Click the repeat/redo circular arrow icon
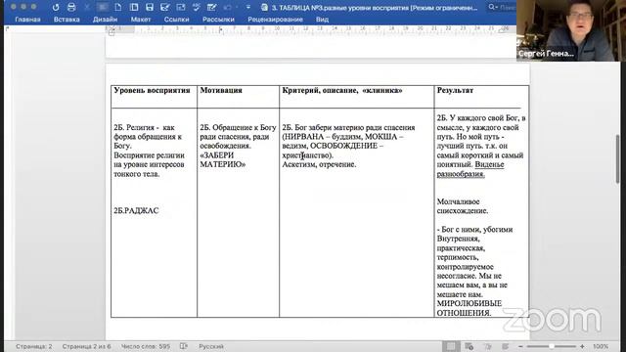This screenshot has width=626, height=352. click(56, 7)
